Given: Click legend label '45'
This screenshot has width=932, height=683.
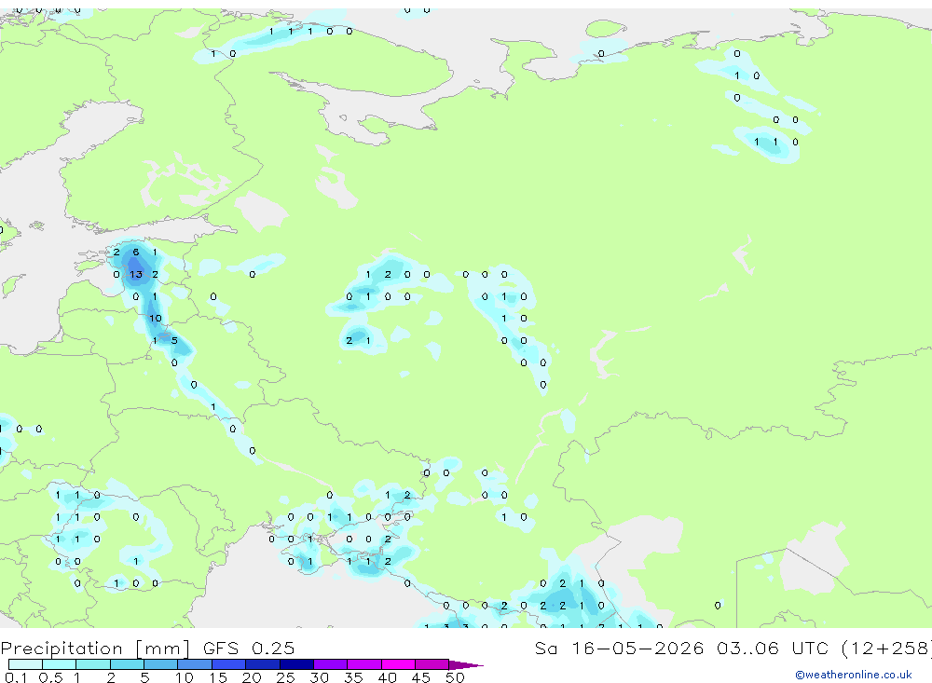Looking at the screenshot, I should 421,677.
